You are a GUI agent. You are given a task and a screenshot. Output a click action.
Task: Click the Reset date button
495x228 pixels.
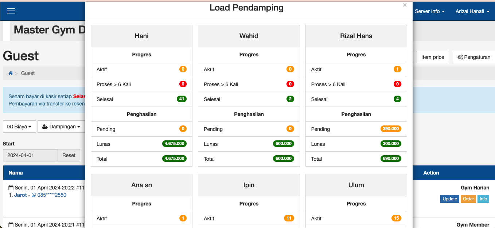point(69,155)
